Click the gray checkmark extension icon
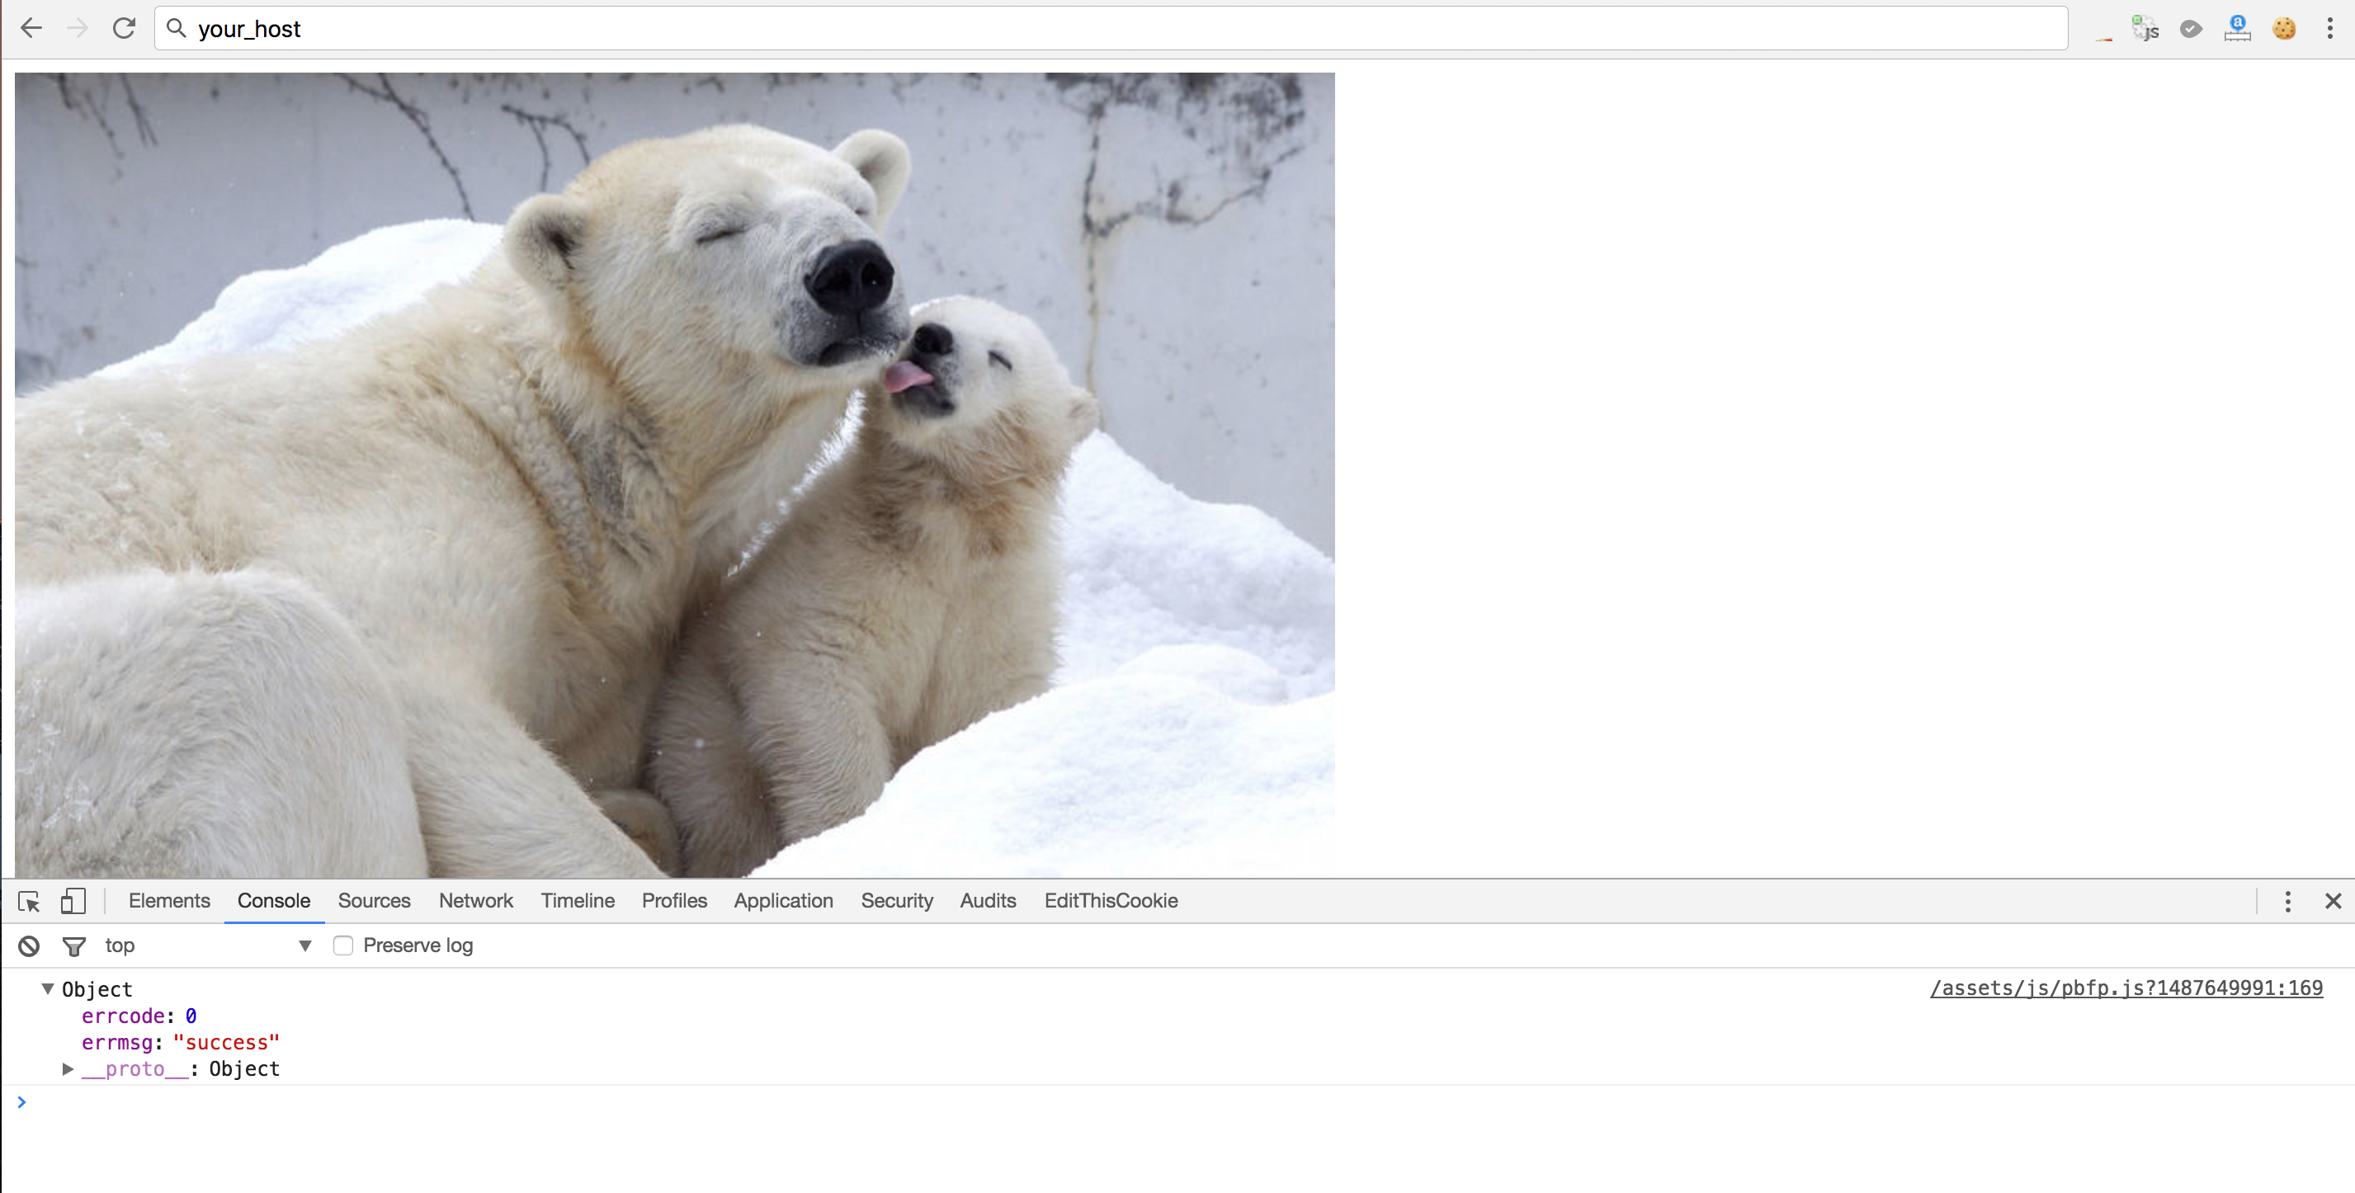Image resolution: width=2355 pixels, height=1193 pixels. (2191, 28)
